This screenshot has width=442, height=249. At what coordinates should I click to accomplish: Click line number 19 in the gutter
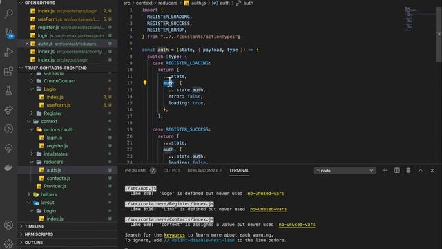click(x=129, y=129)
